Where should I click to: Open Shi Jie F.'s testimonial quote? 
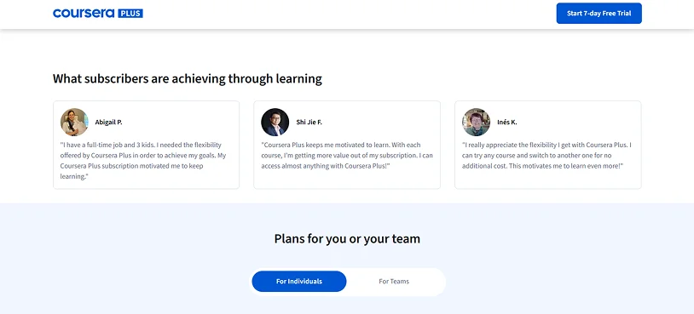tap(347, 156)
